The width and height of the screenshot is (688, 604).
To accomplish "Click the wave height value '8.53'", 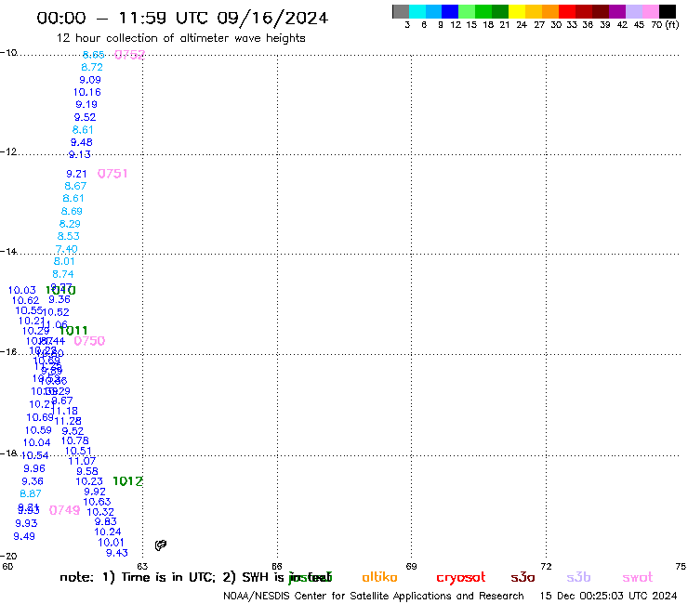I will pyautogui.click(x=69, y=236).
